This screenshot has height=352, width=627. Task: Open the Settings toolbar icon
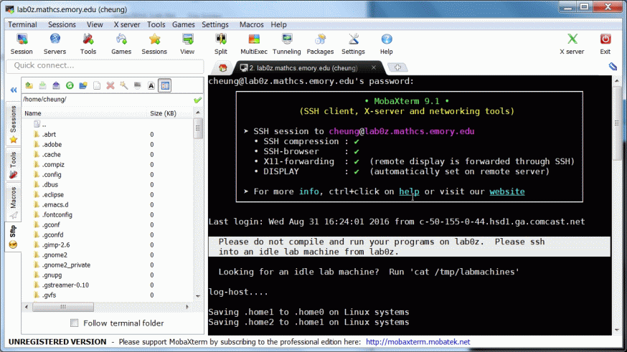[353, 44]
